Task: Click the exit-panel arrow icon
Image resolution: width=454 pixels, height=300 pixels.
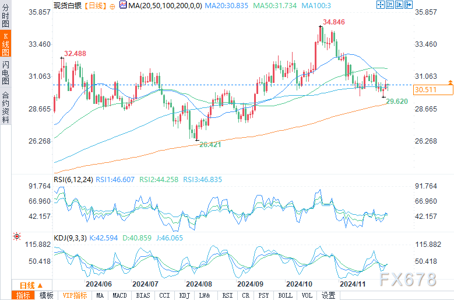Action: [x=409, y=5]
